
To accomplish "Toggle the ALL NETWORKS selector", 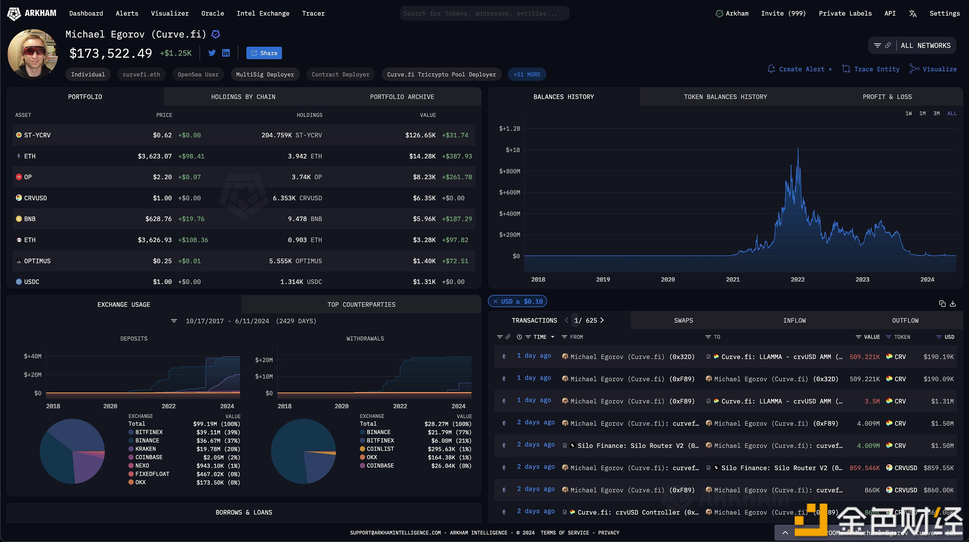I will [x=926, y=45].
